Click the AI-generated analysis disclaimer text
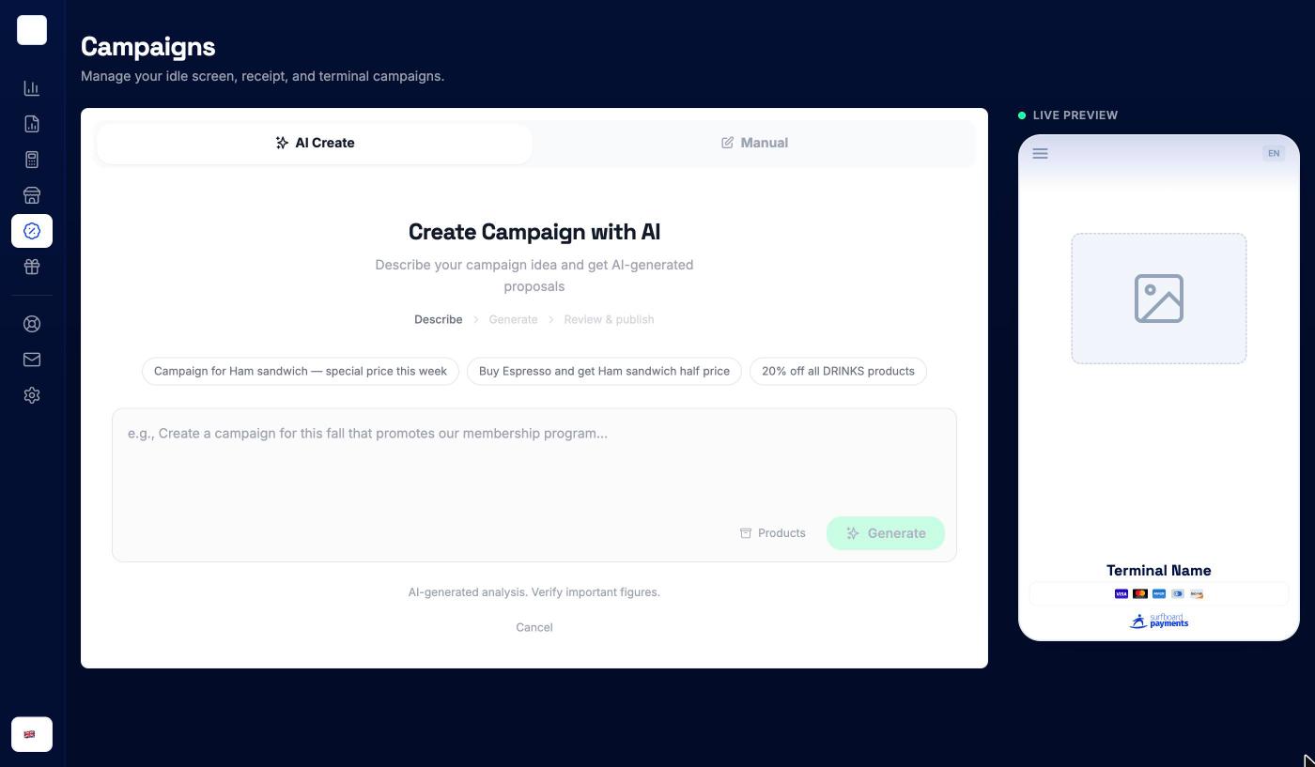The width and height of the screenshot is (1315, 767). pyautogui.click(x=534, y=591)
